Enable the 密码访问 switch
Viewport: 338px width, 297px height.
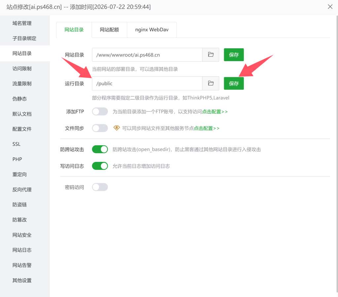pos(100,187)
